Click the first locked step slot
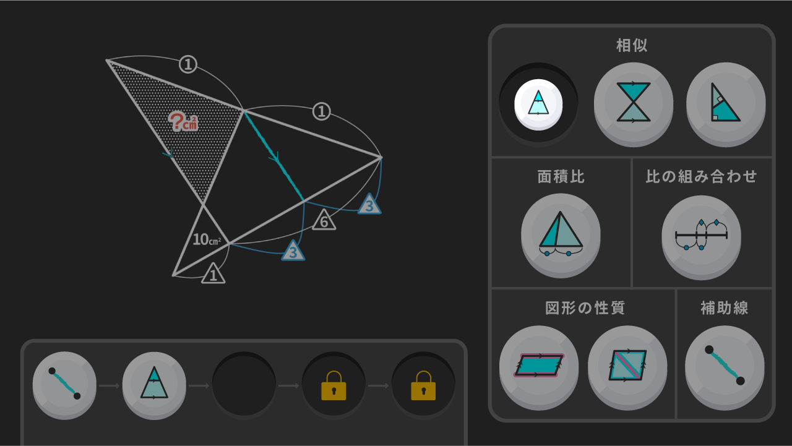792x446 pixels. pos(334,385)
